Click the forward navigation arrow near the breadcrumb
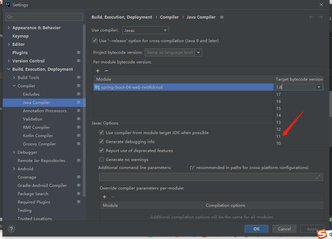 pos(320,17)
